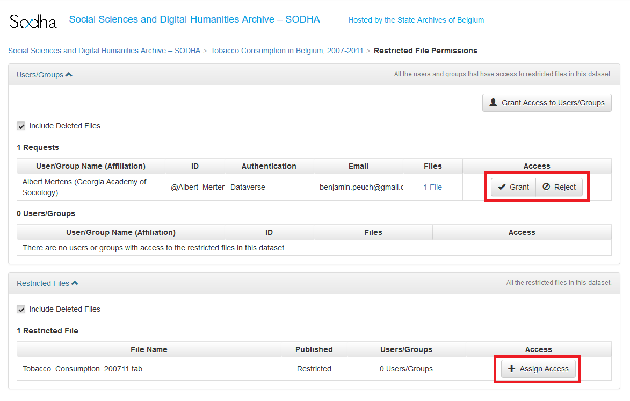Collapse the Users/Groups panel
This screenshot has height=401, width=630.
[x=44, y=75]
